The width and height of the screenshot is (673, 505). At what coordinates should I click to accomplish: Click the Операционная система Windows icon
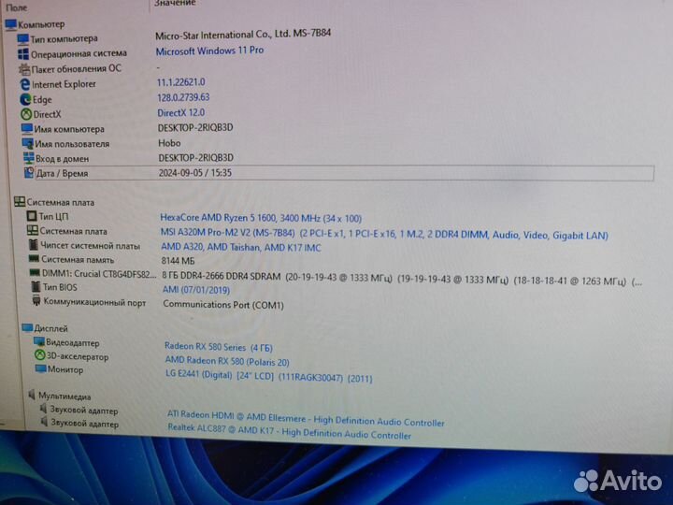(x=23, y=54)
